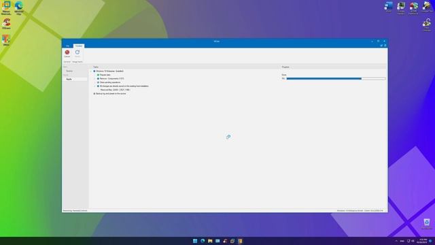Show hidden tray icons chevron
This screenshot has width=435, height=245.
pos(396,241)
